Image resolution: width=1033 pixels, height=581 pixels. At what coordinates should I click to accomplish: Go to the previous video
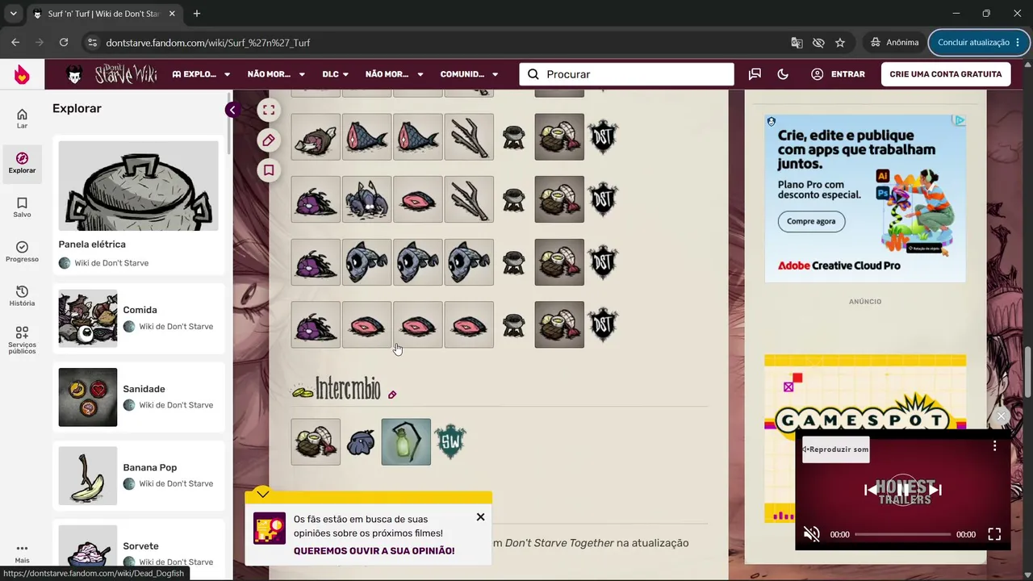(872, 489)
